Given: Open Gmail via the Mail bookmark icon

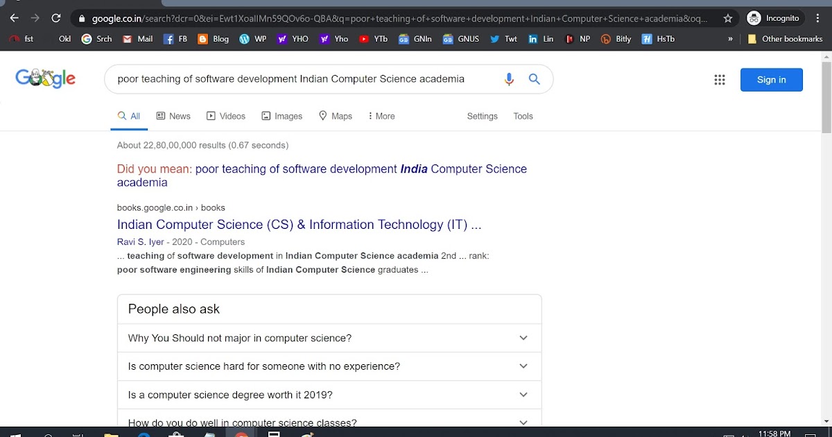Looking at the screenshot, I should coord(127,39).
